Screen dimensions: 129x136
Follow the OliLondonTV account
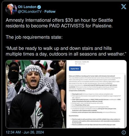pyautogui.click(x=50, y=12)
